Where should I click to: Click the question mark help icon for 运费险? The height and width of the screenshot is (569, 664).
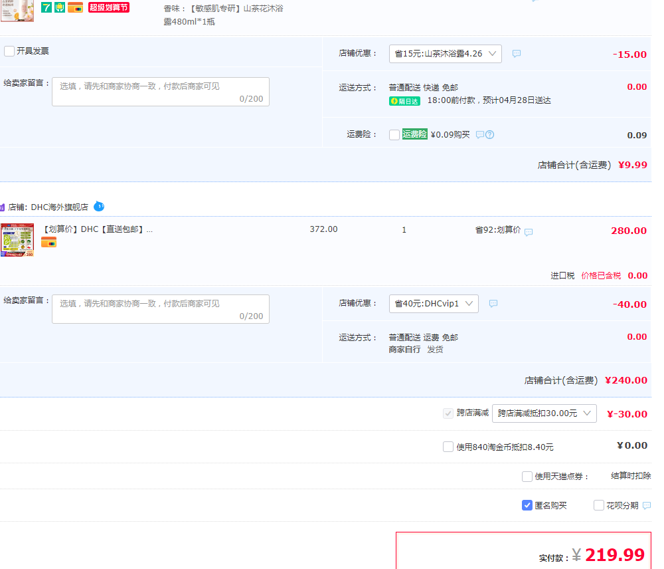point(490,135)
